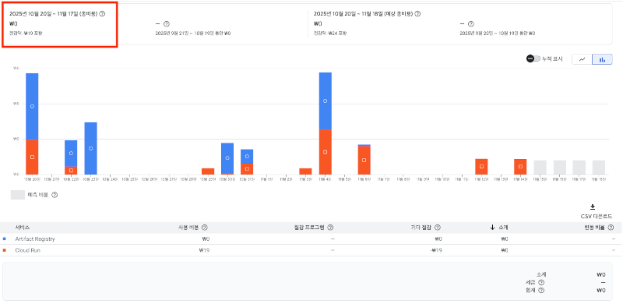Click the blue bar for 10월 30일

(227, 158)
